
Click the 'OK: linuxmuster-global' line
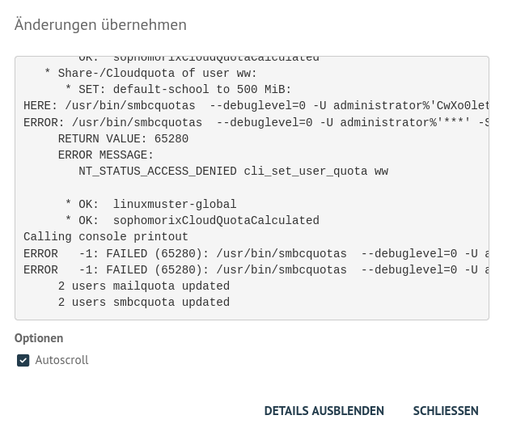click(150, 205)
